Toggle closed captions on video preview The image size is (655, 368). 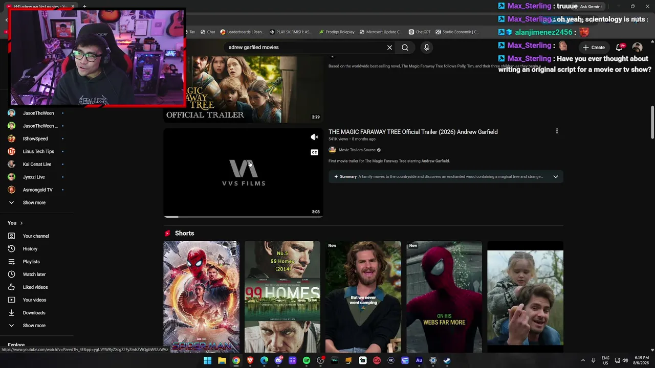(314, 152)
